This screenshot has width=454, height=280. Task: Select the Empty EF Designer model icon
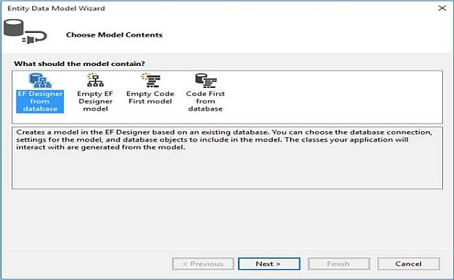pyautogui.click(x=95, y=80)
